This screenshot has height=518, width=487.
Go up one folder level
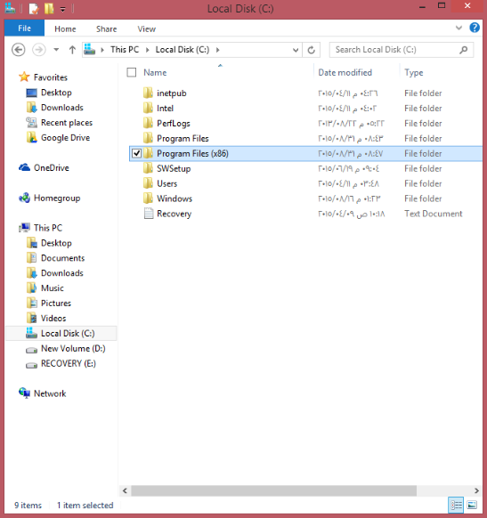click(x=72, y=50)
